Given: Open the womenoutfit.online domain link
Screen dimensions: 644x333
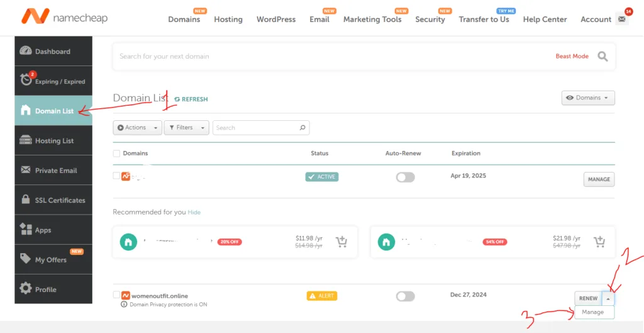Looking at the screenshot, I should [160, 296].
